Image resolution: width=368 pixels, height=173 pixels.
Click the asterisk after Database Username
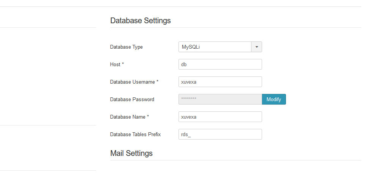[158, 81]
